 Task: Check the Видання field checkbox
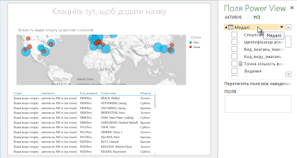(x=235, y=71)
